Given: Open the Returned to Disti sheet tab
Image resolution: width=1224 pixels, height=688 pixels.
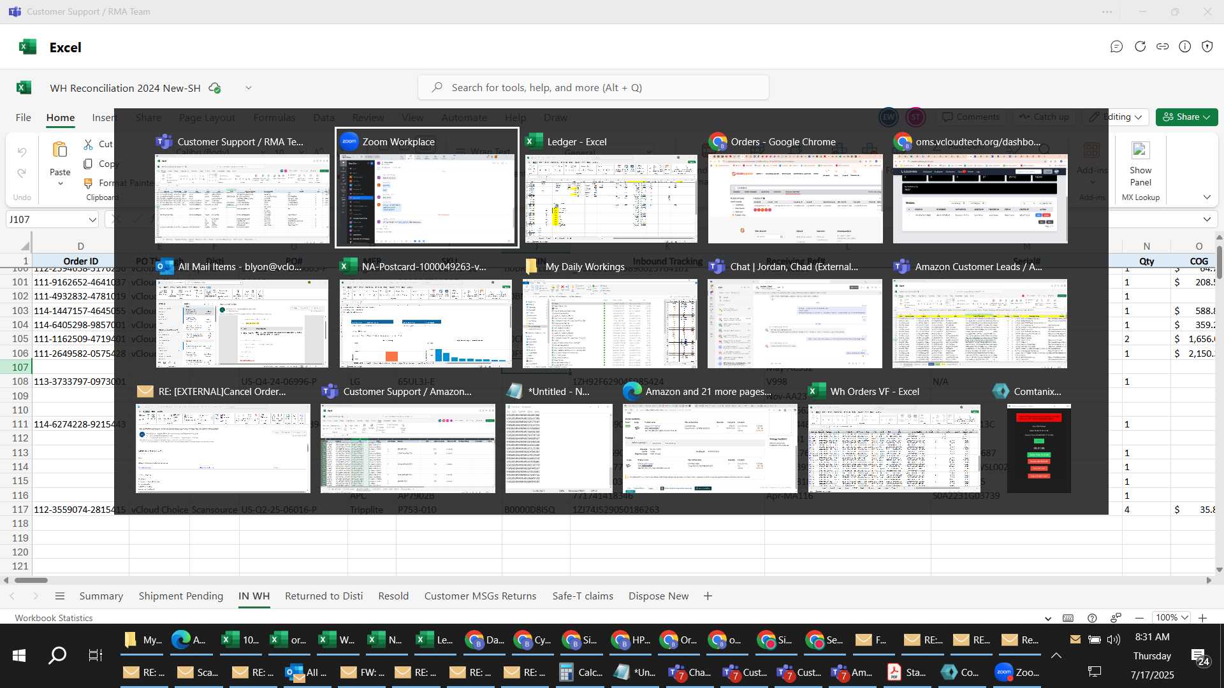Looking at the screenshot, I should coord(324,596).
